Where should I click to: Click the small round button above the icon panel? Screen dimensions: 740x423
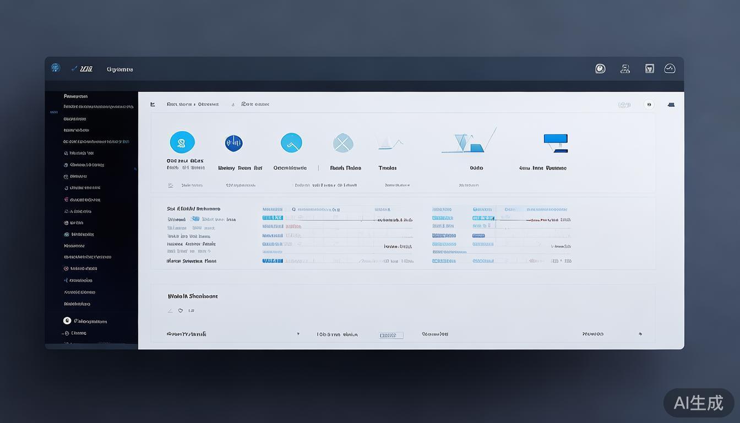tap(649, 105)
